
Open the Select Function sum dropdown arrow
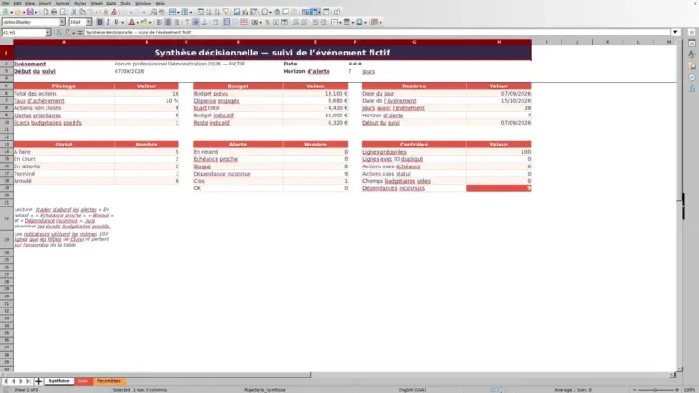[74, 32]
